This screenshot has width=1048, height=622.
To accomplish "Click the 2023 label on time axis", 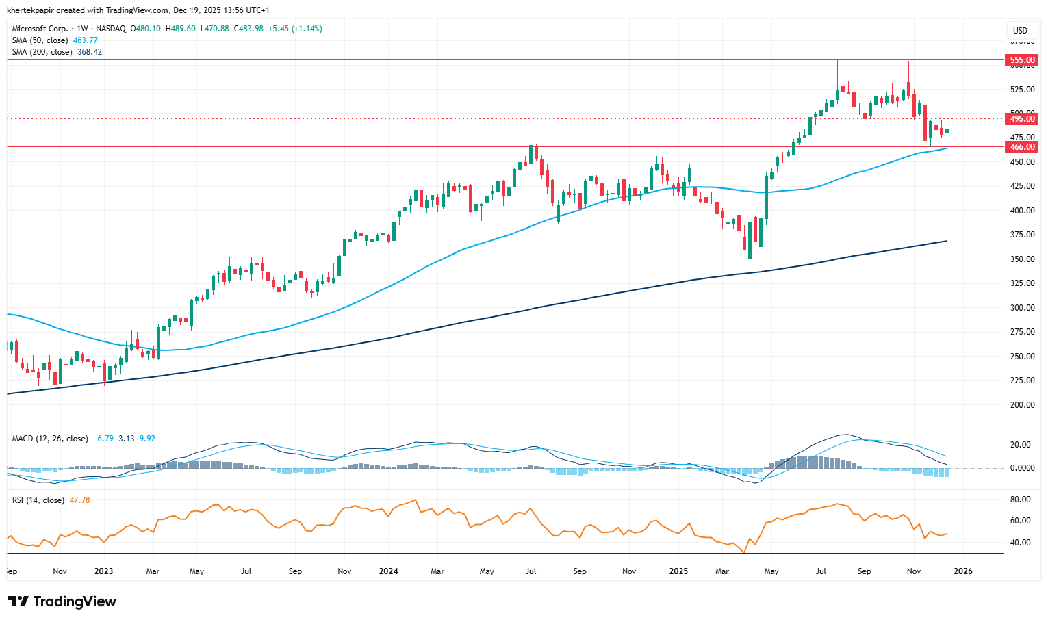I will 103,571.
